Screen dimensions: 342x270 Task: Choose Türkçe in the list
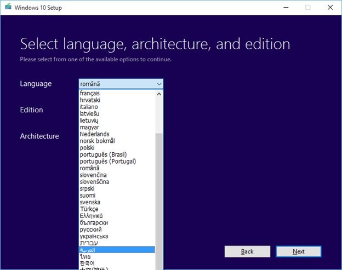click(x=117, y=209)
